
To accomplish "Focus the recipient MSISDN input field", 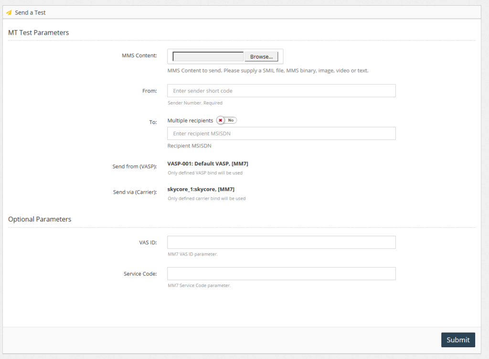I will 281,133.
